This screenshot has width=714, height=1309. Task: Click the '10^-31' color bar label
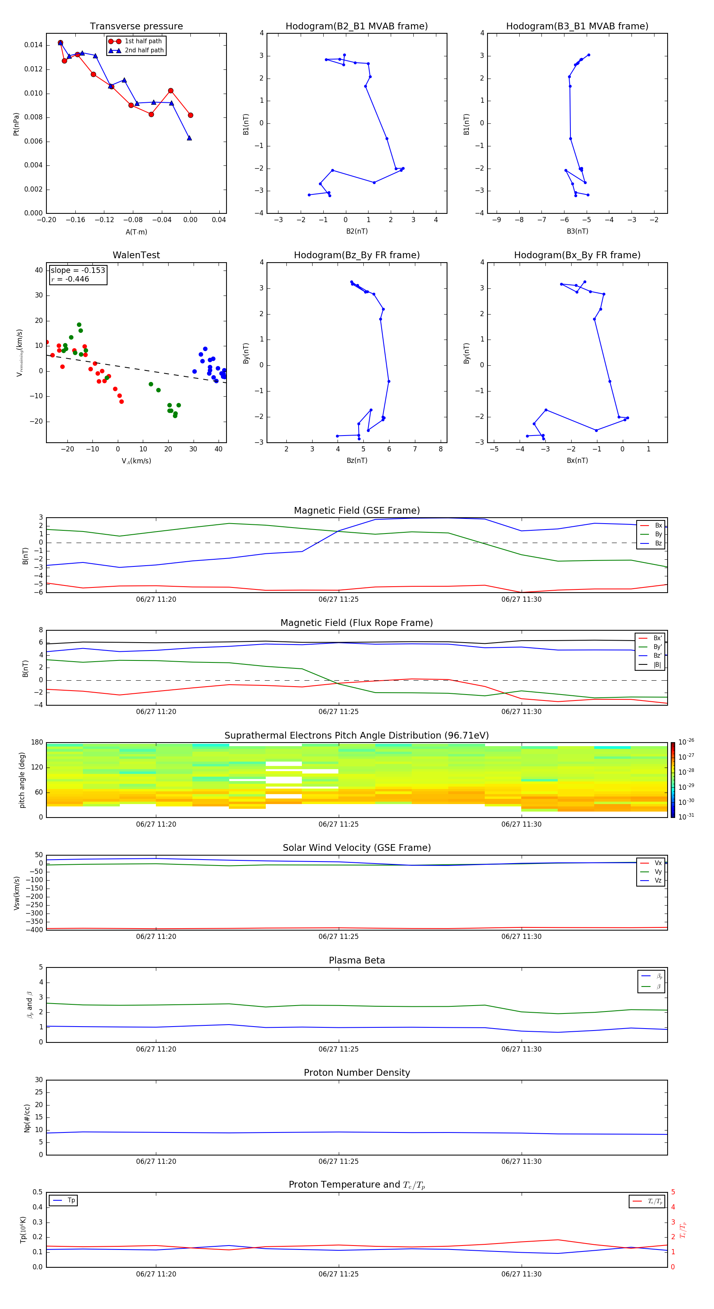click(686, 817)
